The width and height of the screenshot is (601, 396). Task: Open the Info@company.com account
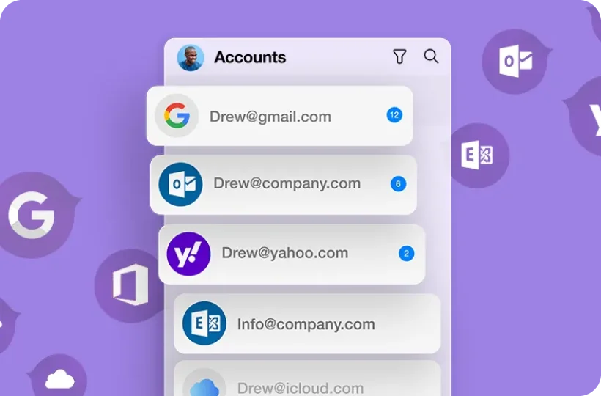(x=307, y=323)
